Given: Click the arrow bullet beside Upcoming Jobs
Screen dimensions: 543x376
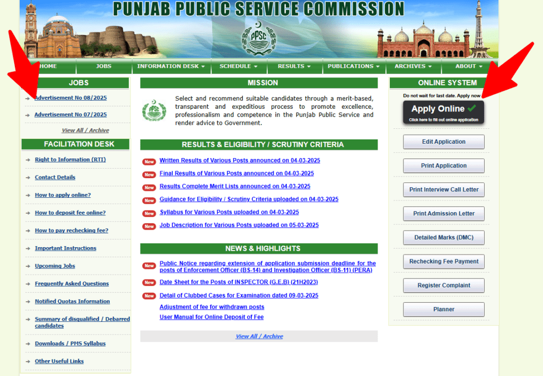Looking at the screenshot, I should 28,266.
